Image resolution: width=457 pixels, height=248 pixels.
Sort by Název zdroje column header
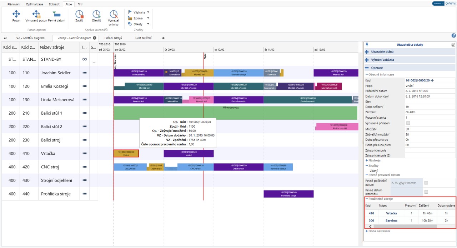click(x=59, y=47)
